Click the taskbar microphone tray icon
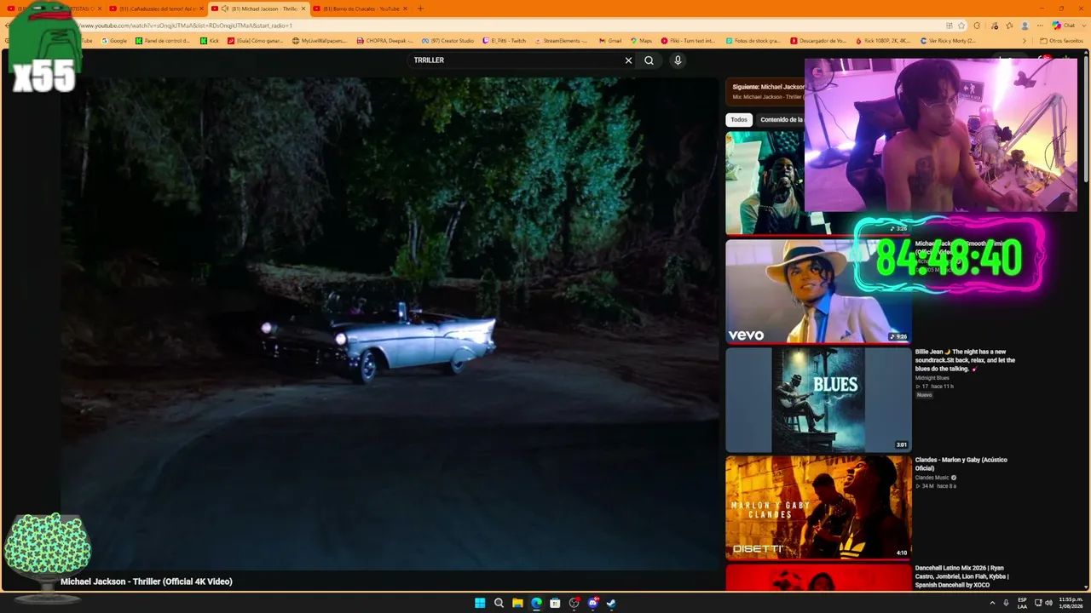The height and width of the screenshot is (613, 1091). [x=1006, y=603]
